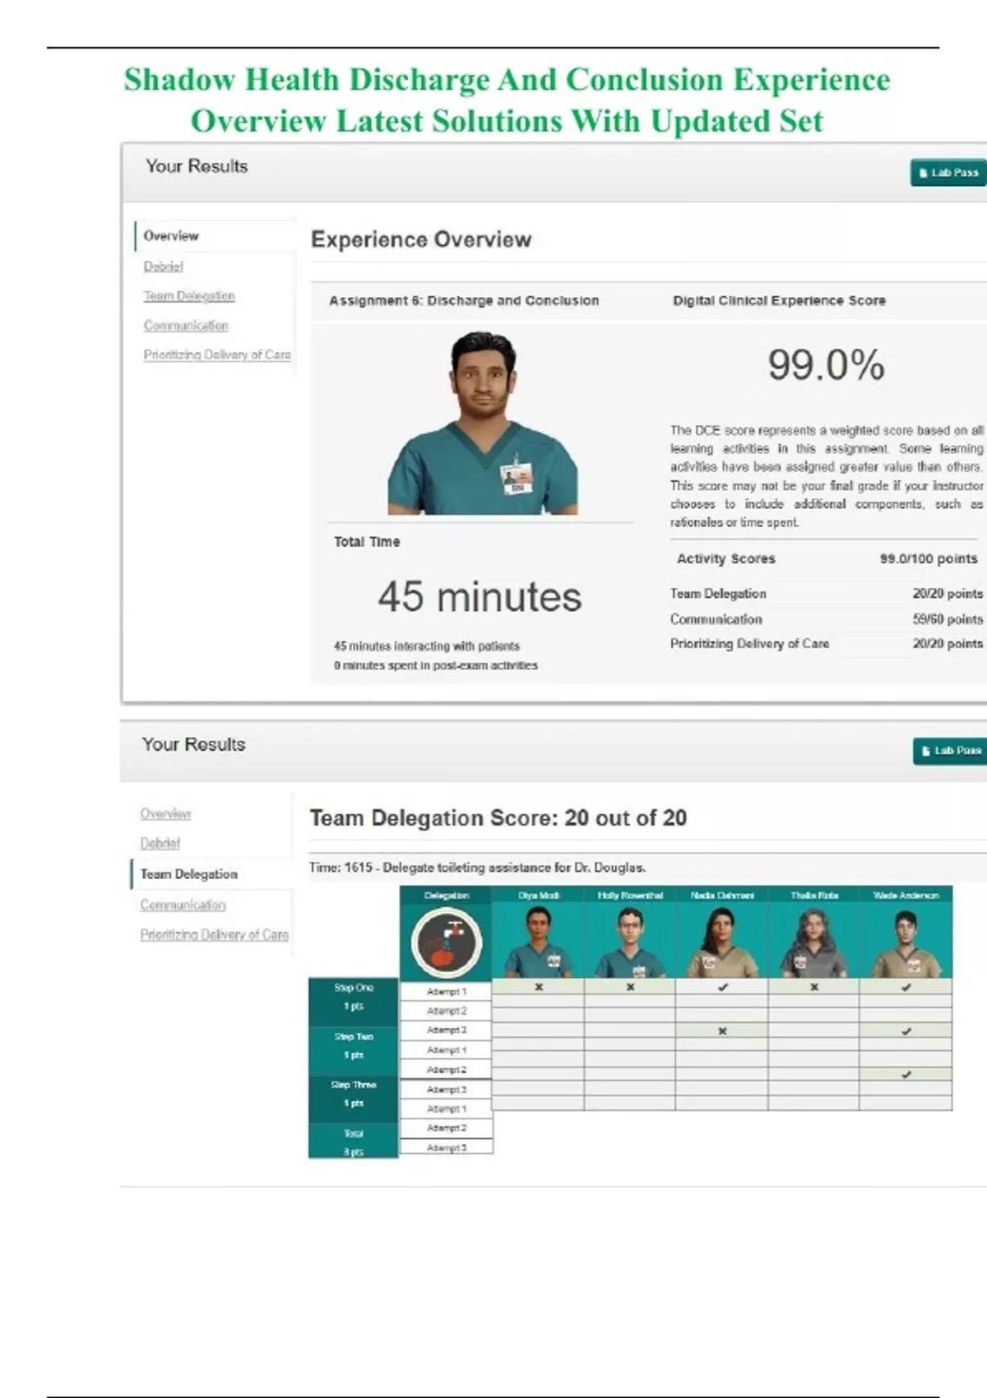The height and width of the screenshot is (1398, 987).
Task: Go to Overview in the Team Delegation sidebar
Action: pyautogui.click(x=165, y=813)
